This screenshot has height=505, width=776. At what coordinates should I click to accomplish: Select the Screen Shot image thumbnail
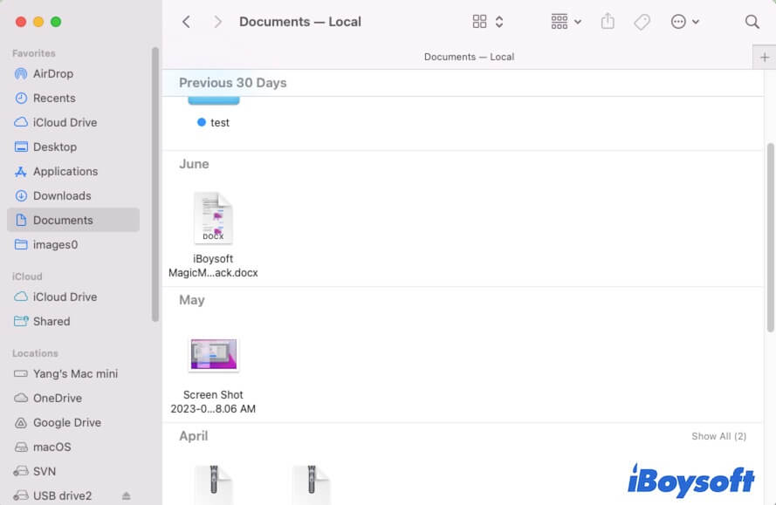[213, 355]
